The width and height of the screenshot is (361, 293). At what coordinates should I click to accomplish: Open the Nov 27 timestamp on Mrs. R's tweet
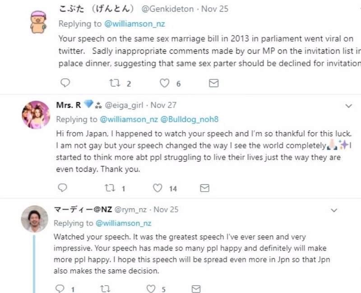click(163, 105)
